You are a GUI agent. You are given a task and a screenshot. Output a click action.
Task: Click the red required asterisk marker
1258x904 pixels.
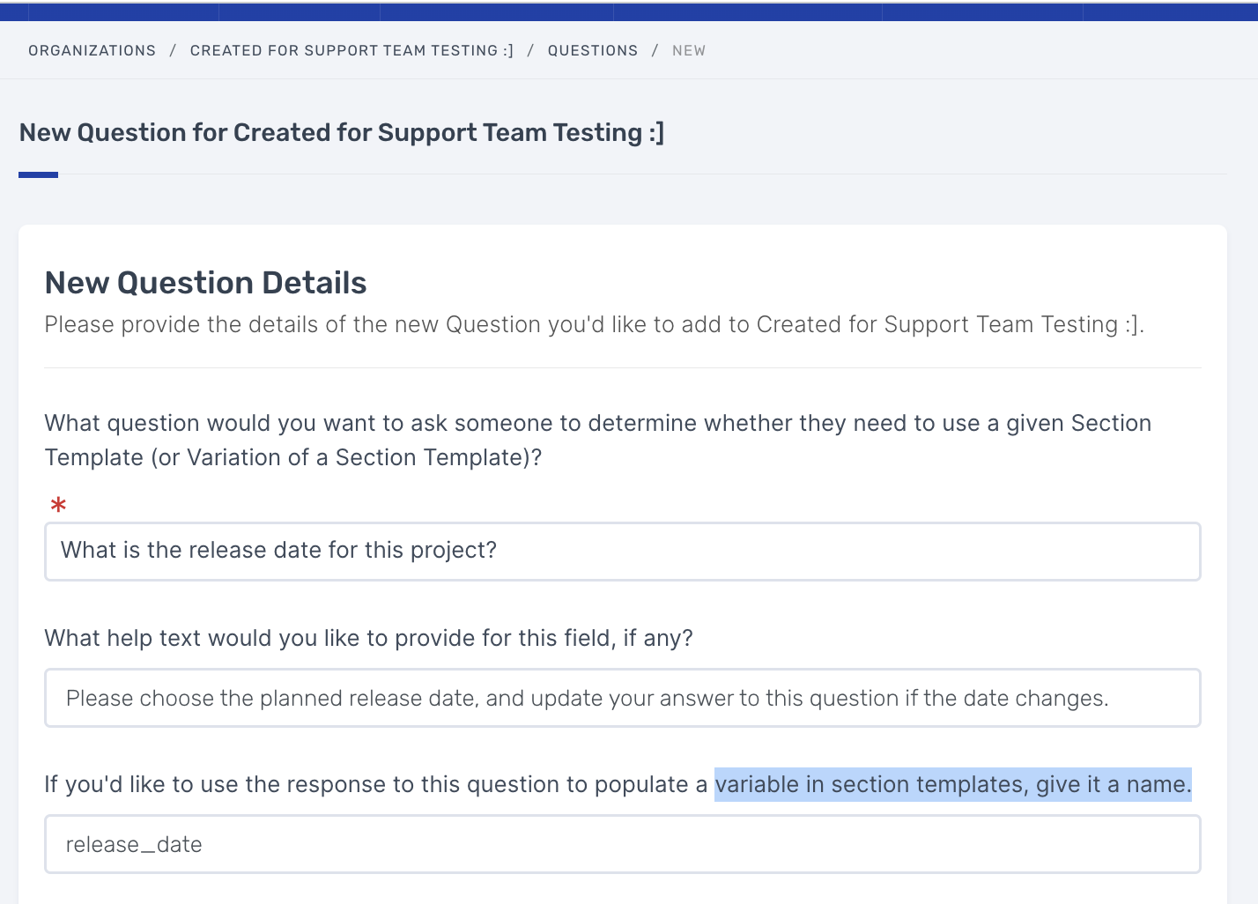58,505
